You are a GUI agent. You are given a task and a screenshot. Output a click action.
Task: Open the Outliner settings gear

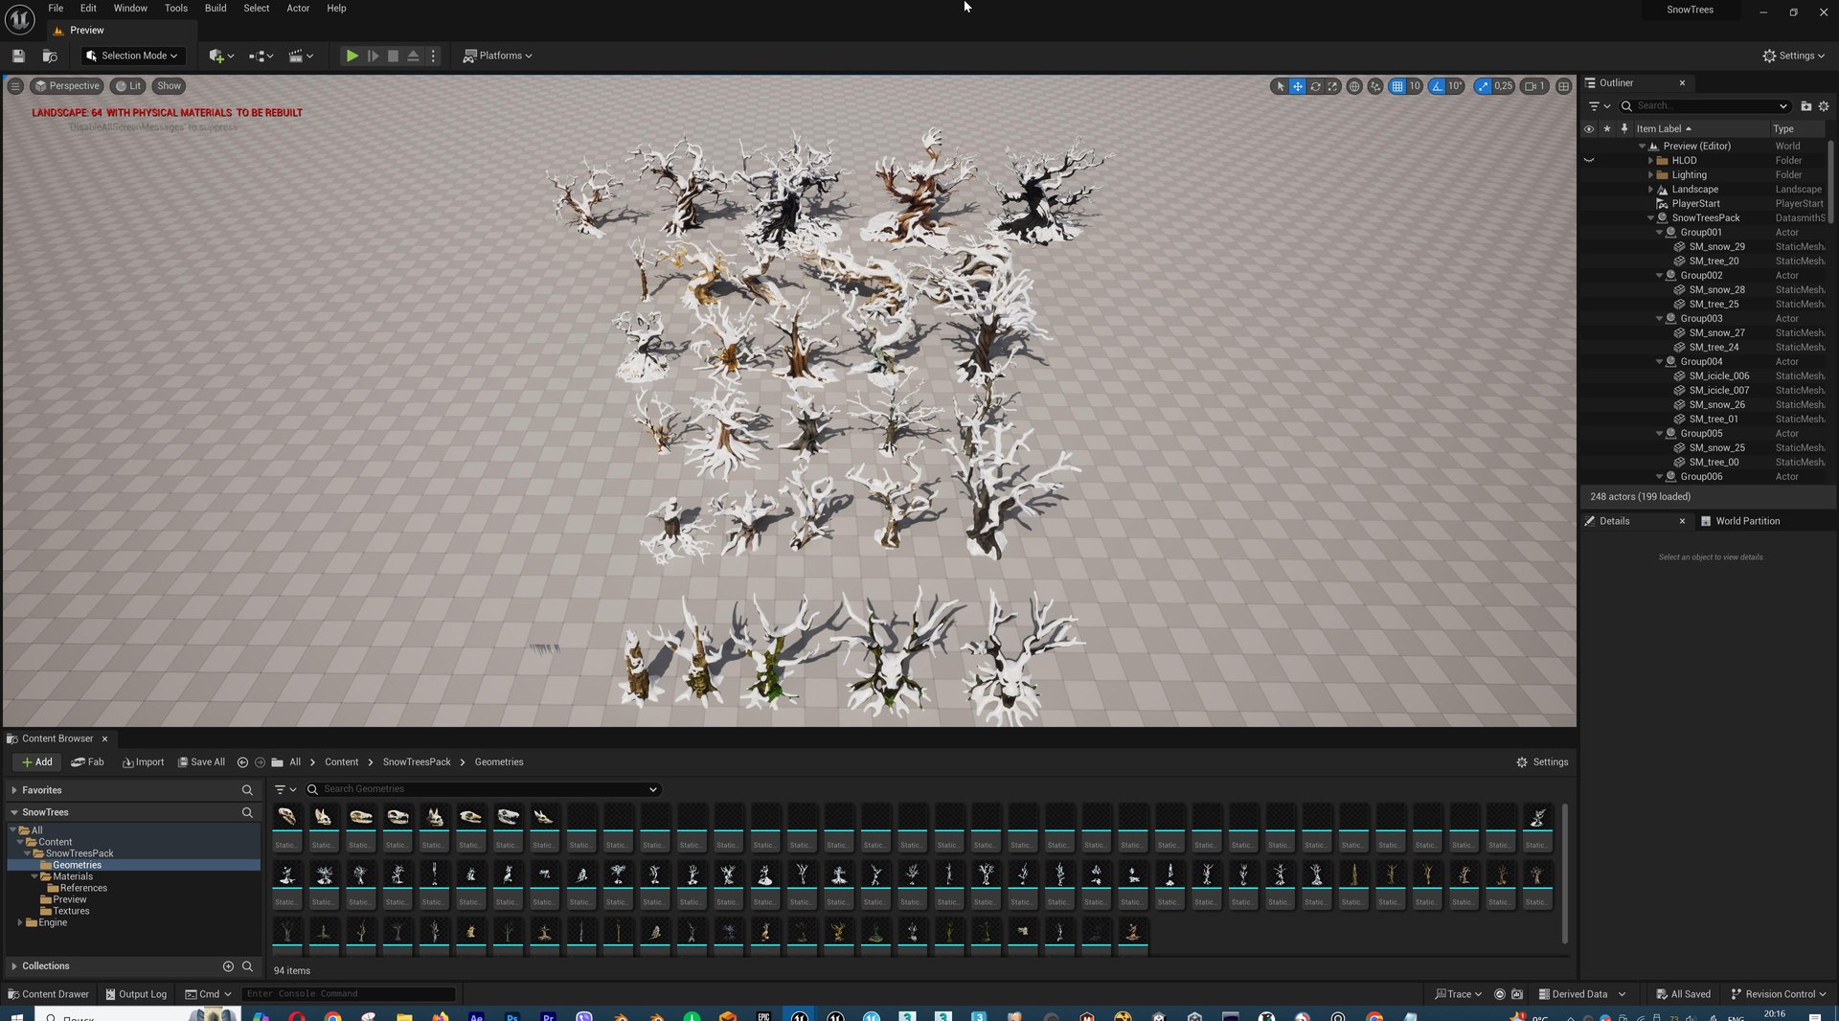pyautogui.click(x=1824, y=106)
